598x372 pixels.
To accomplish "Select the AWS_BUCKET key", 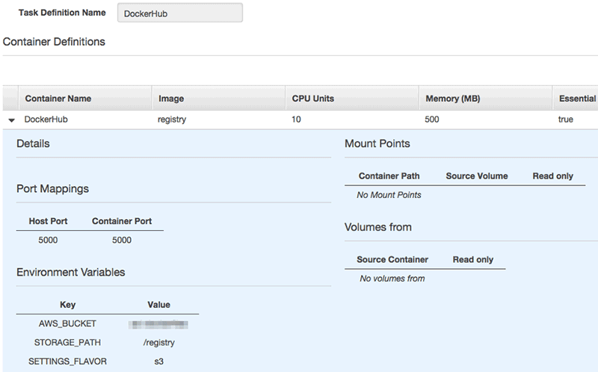I will coord(67,323).
